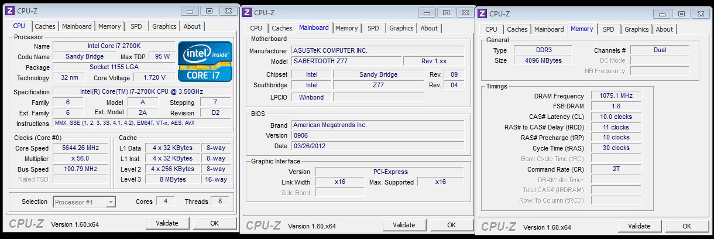This screenshot has height=239, width=714.
Task: Select CPU tab in right CPU-Z window
Action: [x=491, y=29]
